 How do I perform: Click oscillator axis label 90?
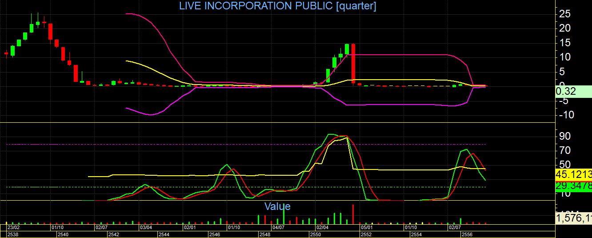point(564,136)
